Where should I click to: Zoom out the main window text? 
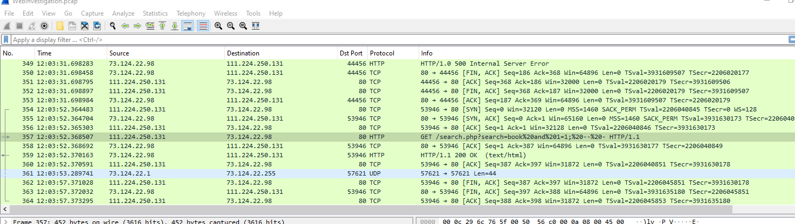231,26
